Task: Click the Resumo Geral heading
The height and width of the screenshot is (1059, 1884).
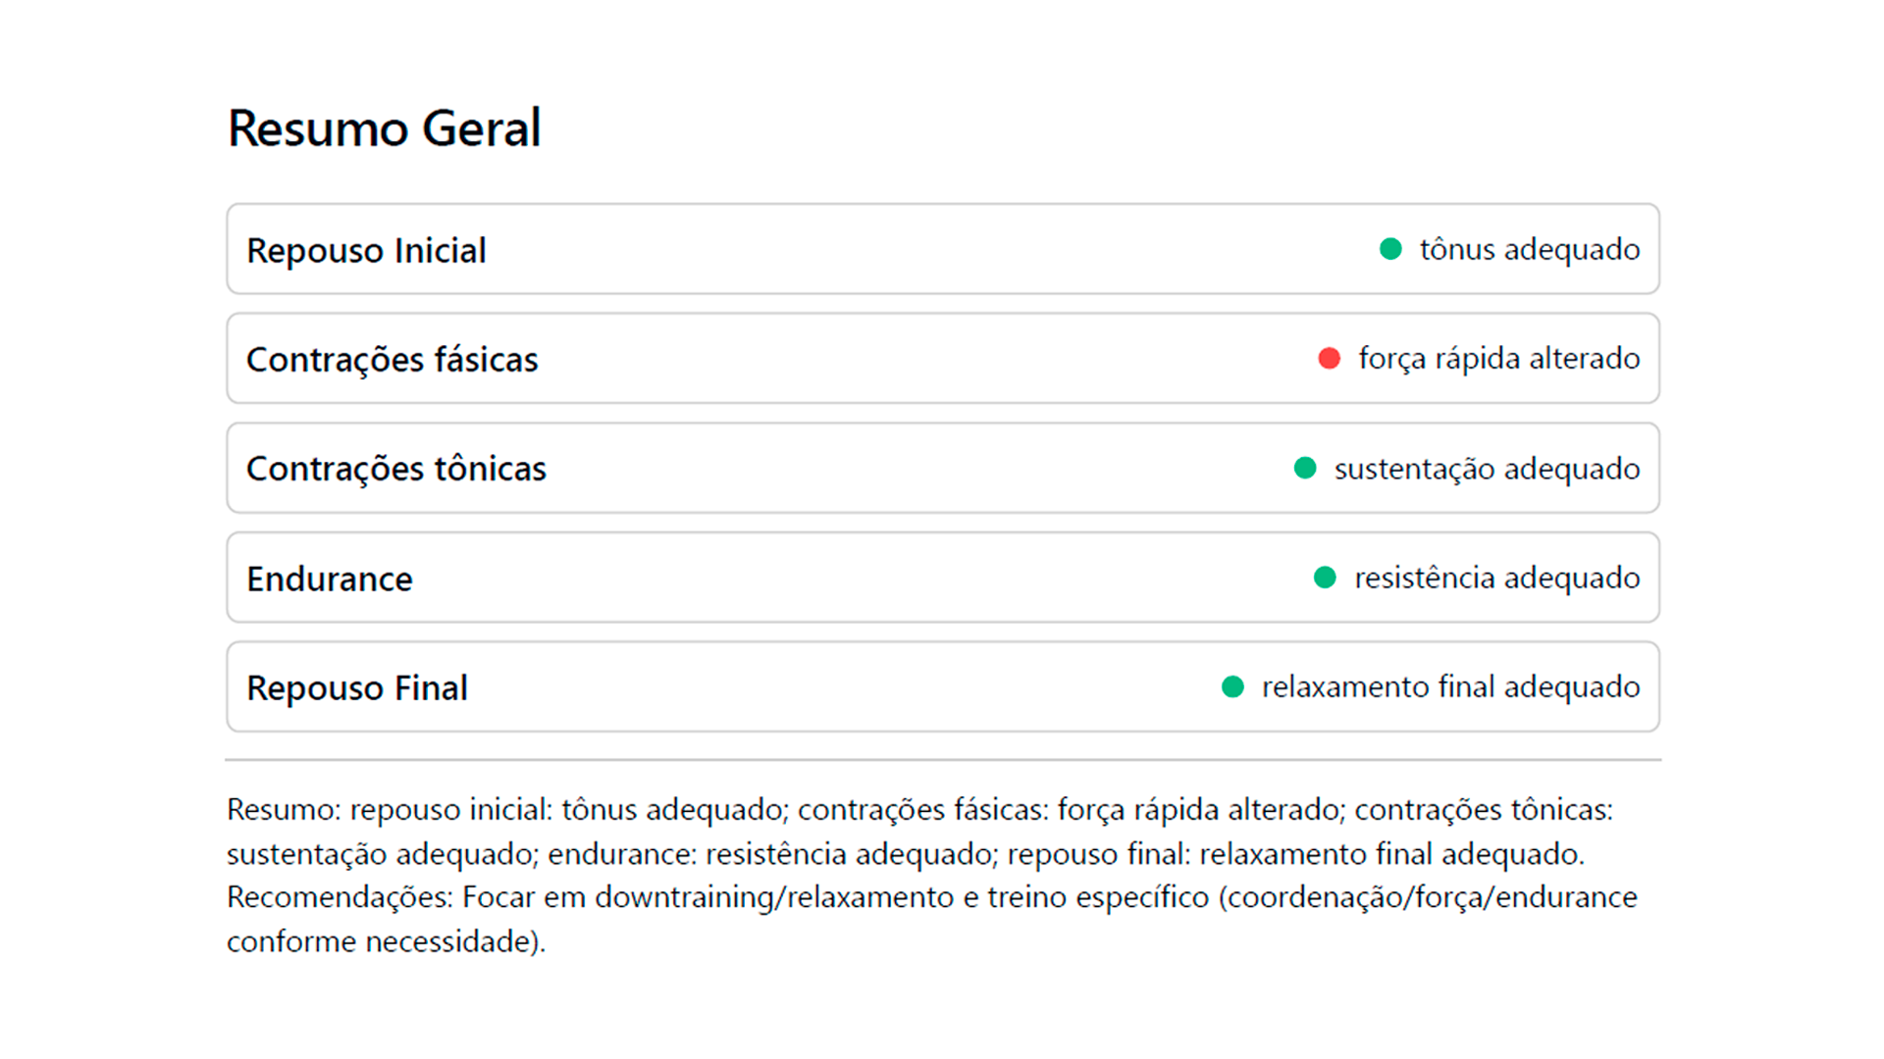Action: pyautogui.click(x=384, y=128)
